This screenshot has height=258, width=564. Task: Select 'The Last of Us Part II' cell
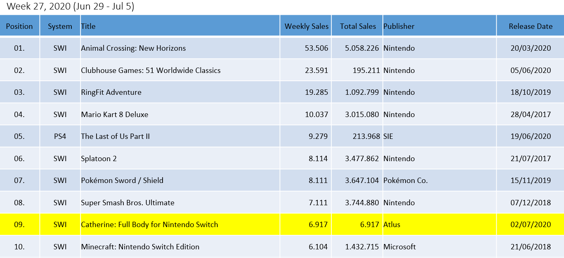[180, 136]
